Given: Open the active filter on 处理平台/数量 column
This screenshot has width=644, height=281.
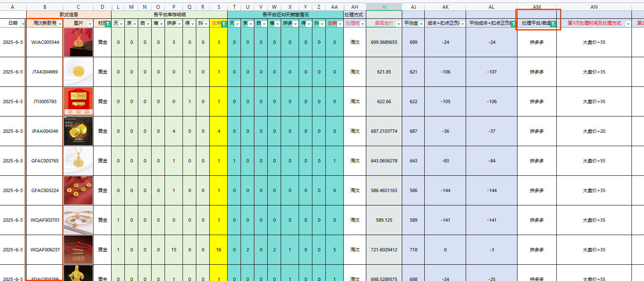Looking at the screenshot, I should [553, 24].
